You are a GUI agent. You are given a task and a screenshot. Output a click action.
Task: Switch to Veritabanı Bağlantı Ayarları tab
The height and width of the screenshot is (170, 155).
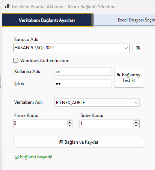click(47, 20)
